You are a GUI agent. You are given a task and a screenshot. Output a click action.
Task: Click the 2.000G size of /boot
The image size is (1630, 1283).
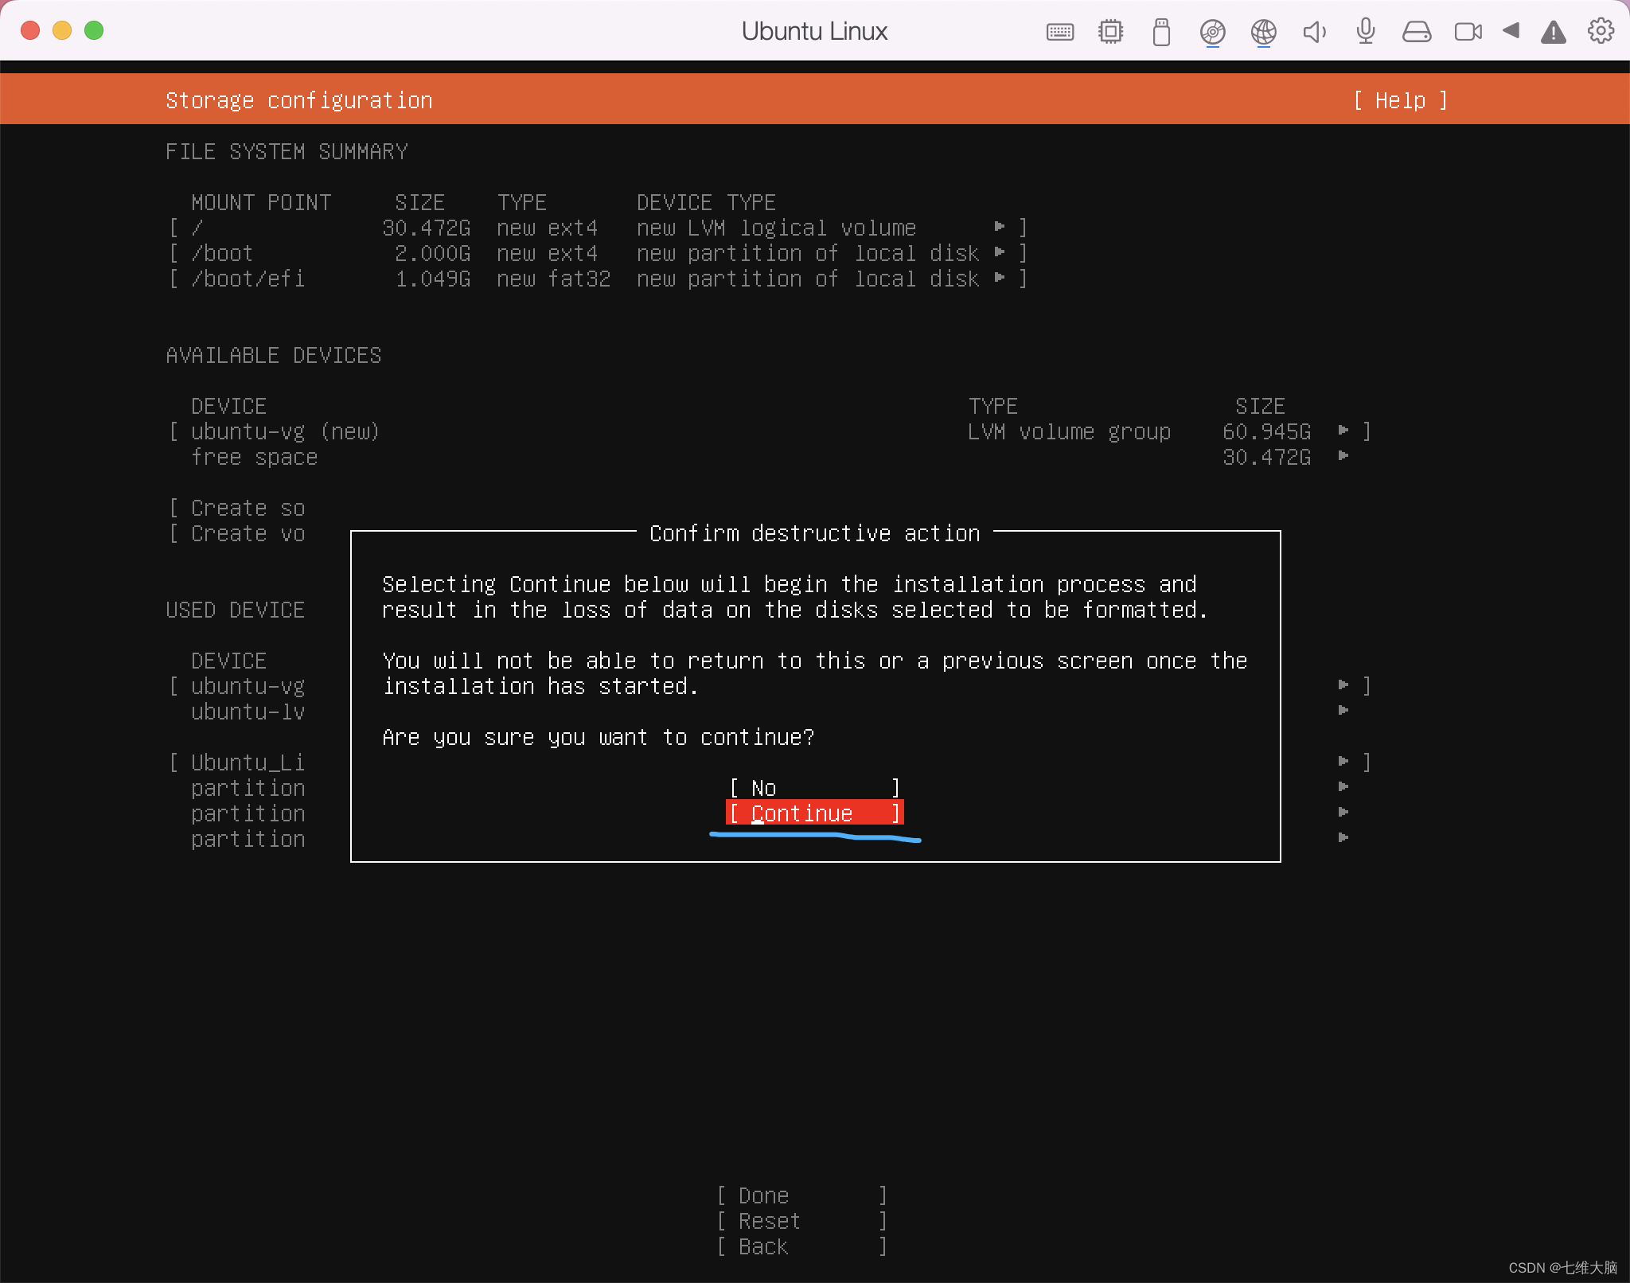[x=433, y=253]
